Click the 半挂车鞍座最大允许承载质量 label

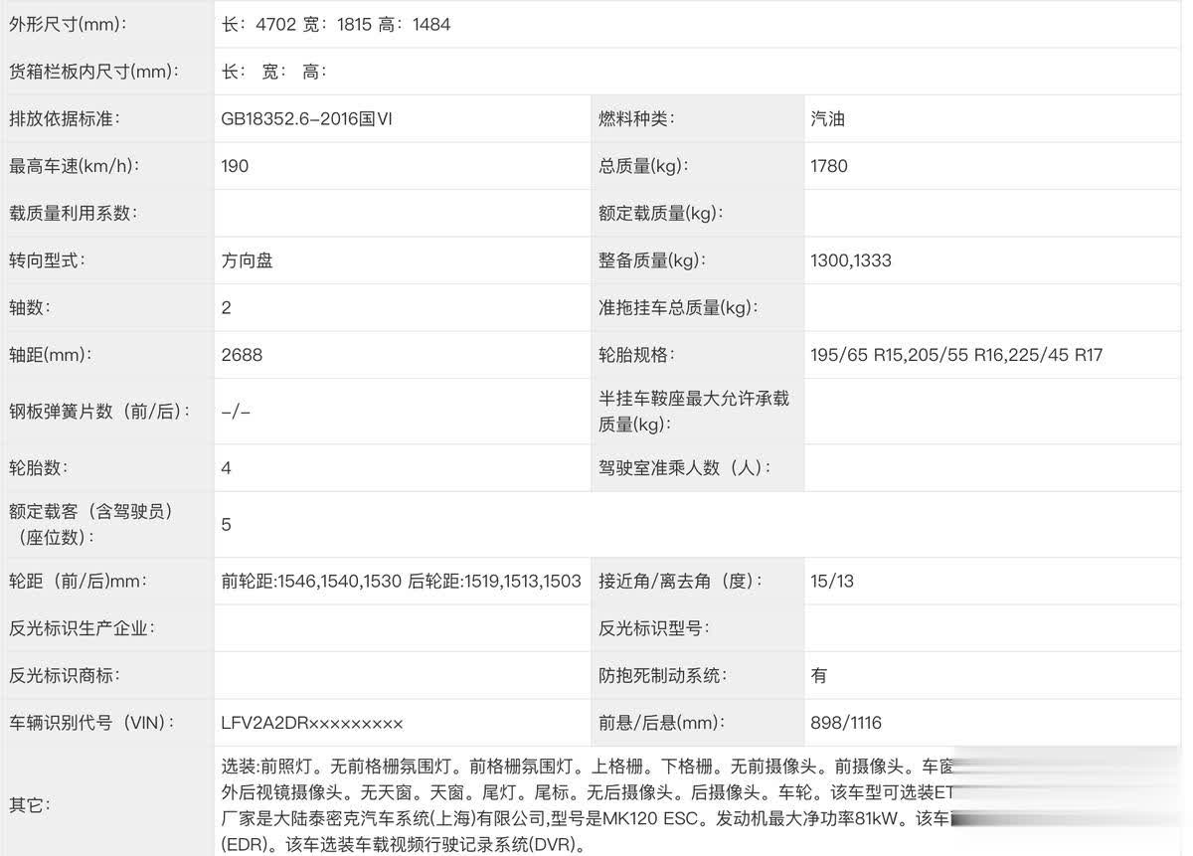[x=694, y=411]
